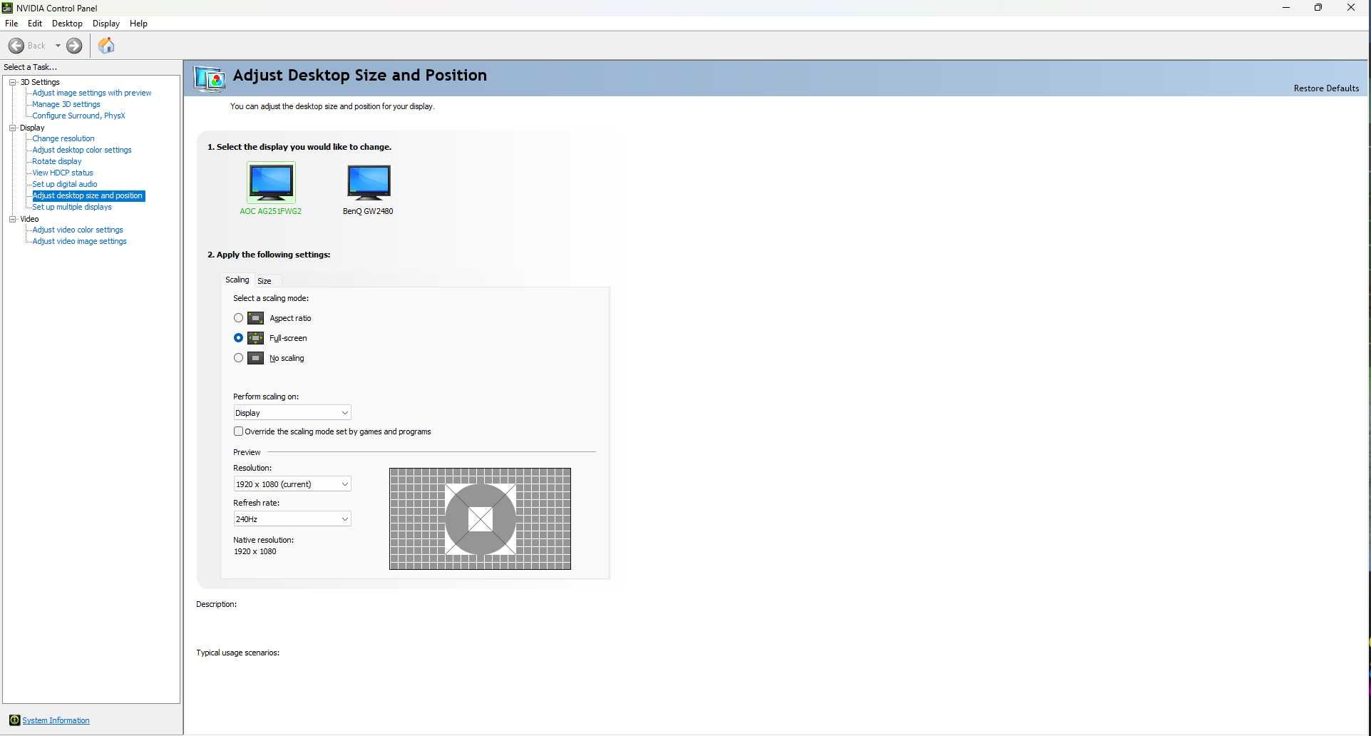Open the Resolution dropdown

coord(292,484)
